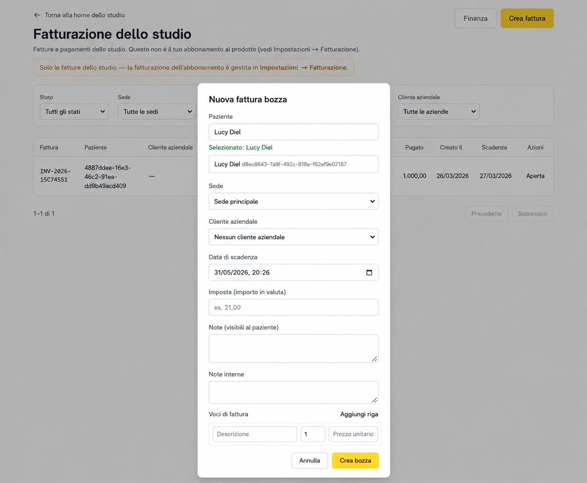Click the resize handle of Note interne textarea
The image size is (587, 483).
coord(374,400)
